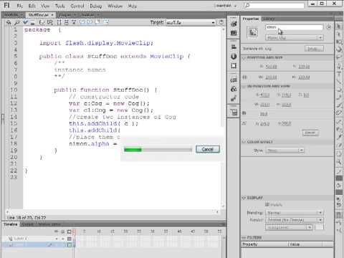The height and width of the screenshot is (258, 344).
Task: Click the W width value in Position and Size
Action: click(271, 77)
